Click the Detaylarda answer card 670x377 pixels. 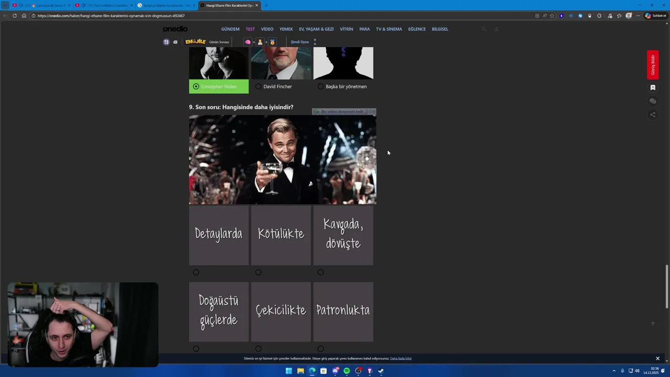219,235
